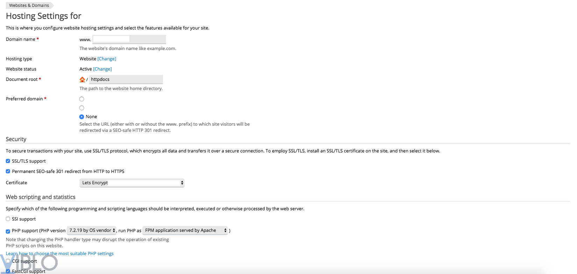Screen dimensions: 577x274
Task: Disable permanent 301 redirect from HTTP to HTTPS
Action: click(8, 171)
